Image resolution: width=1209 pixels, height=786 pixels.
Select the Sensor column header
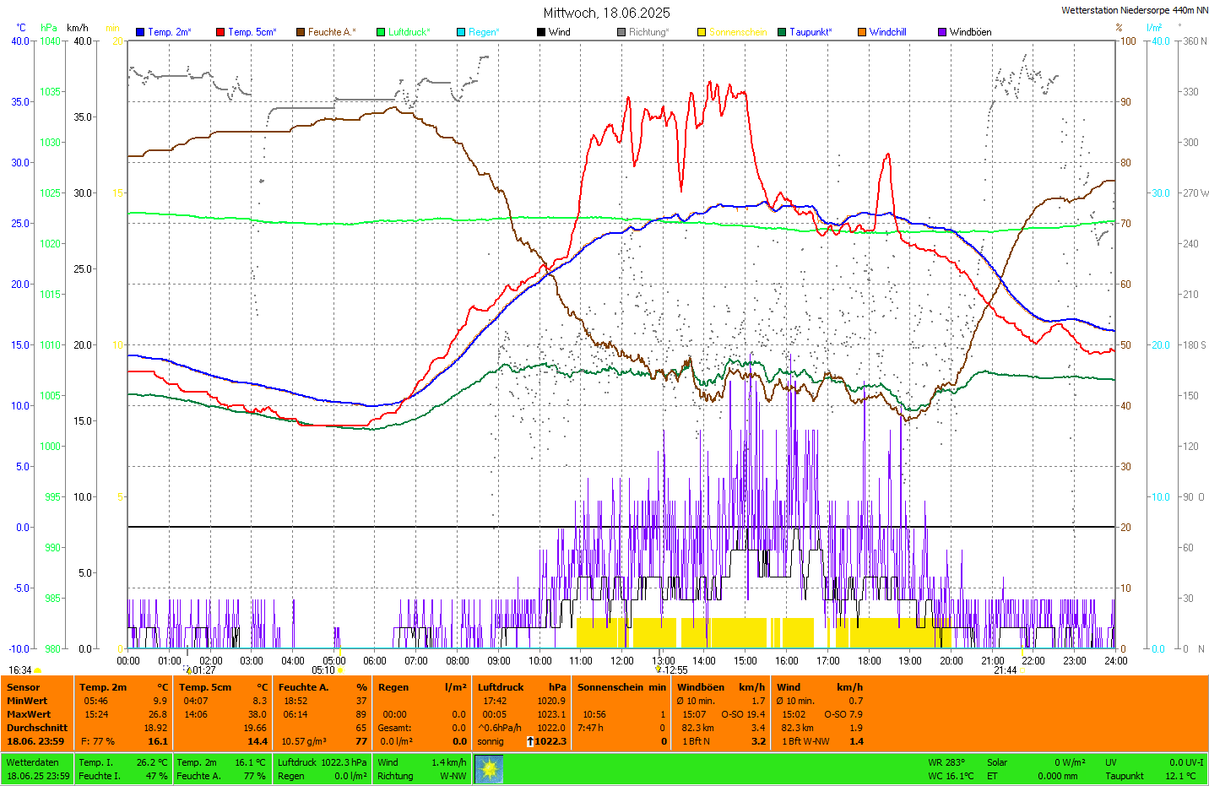point(24,687)
